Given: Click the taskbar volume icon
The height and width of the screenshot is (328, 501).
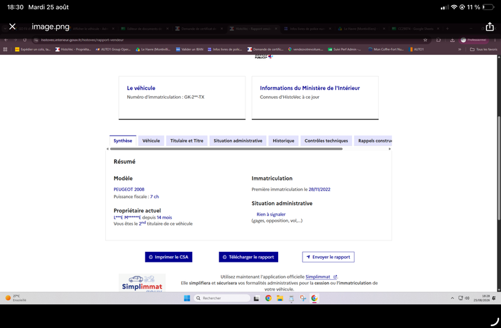Looking at the screenshot, I should pos(467,298).
